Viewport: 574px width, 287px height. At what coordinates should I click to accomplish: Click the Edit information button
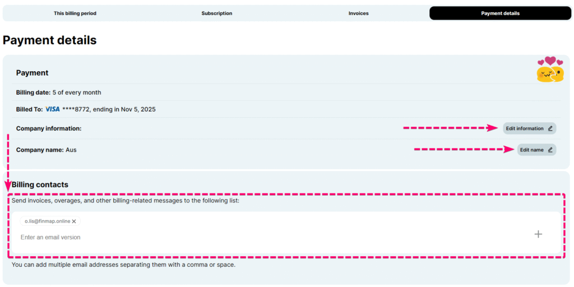tap(525, 128)
